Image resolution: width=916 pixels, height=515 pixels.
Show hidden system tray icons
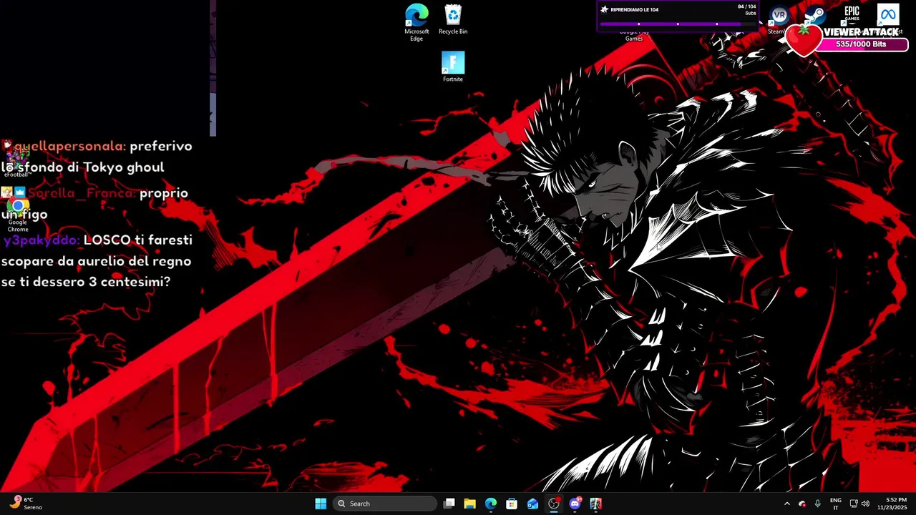(787, 504)
